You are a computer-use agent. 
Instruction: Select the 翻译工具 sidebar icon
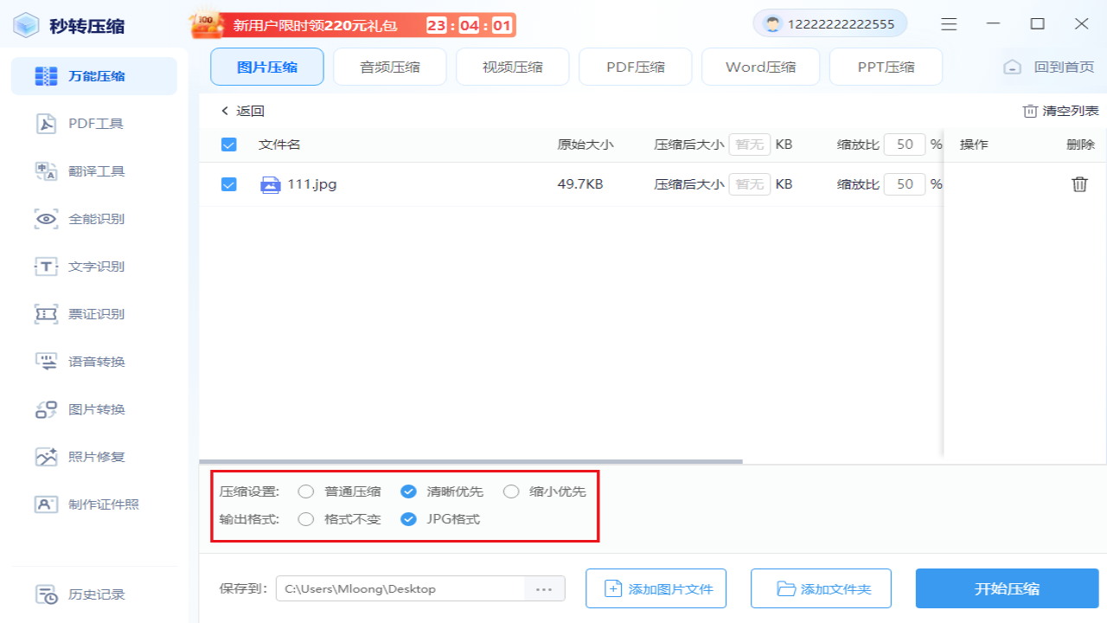95,170
